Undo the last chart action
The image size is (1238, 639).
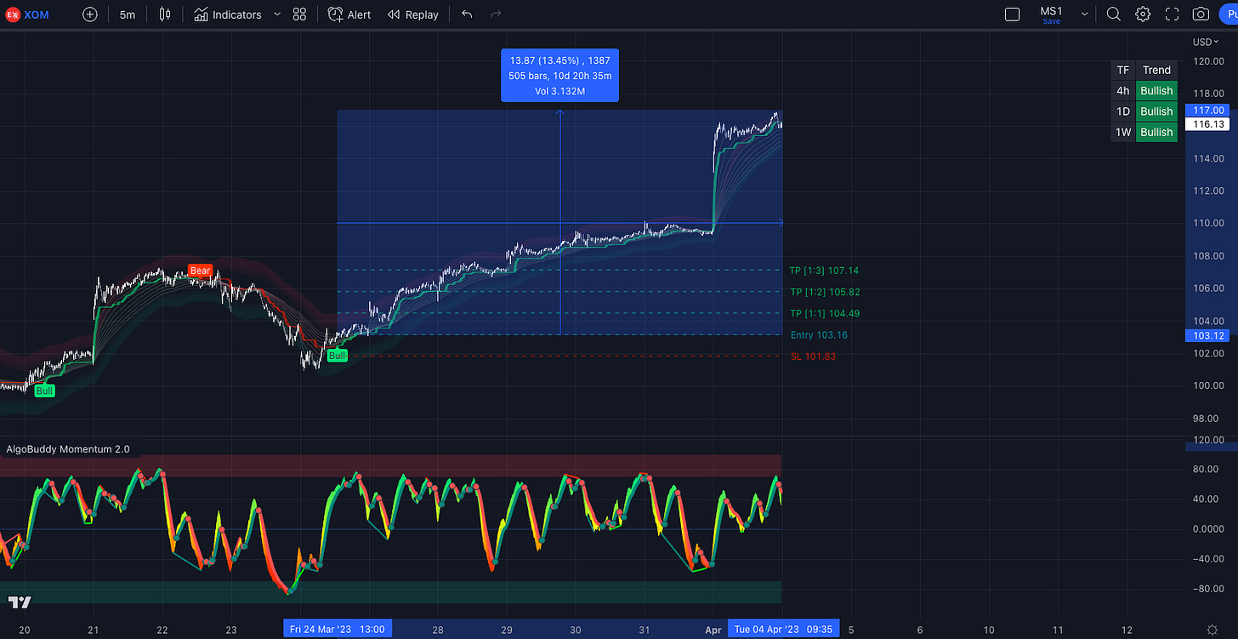467,14
